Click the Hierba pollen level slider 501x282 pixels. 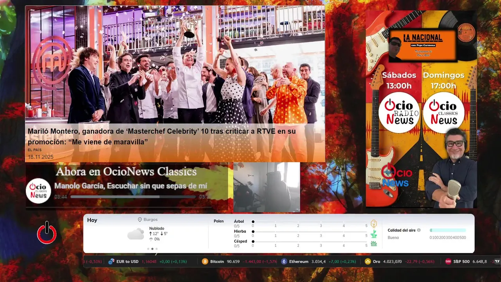tap(310, 232)
